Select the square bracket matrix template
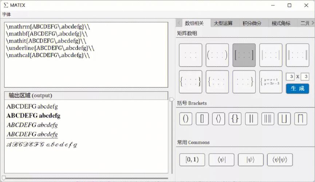Image resolution: width=315 pixels, height=182 pixels. tap(244, 55)
